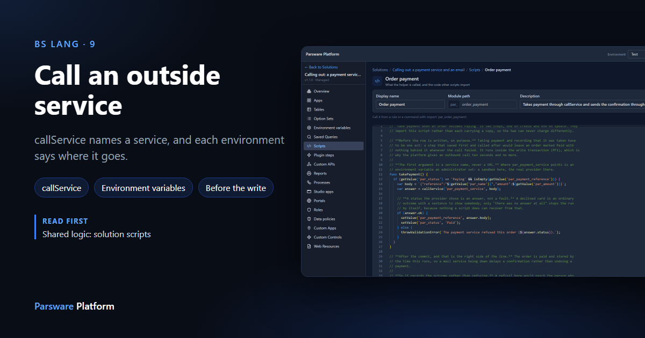Screen dimensions: 645x338
Task: Click the 'Parsware Platform' title in the app header
Action: point(322,54)
